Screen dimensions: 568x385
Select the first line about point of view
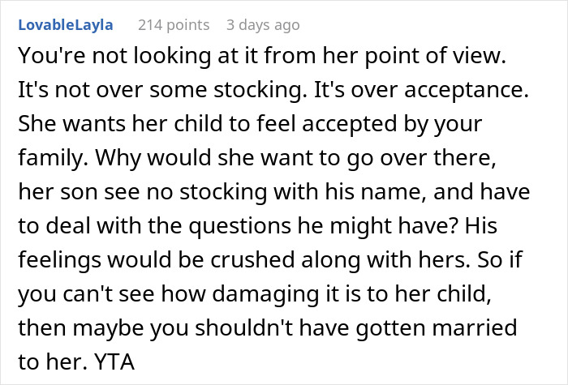tap(262, 56)
